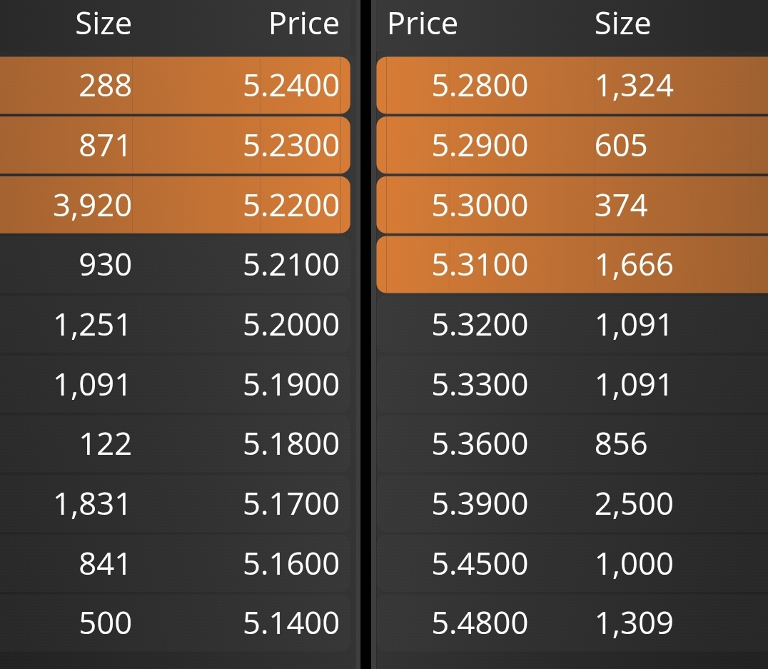Click the ask row at 5.4800
Screen dimensions: 768x669
pyautogui.click(x=572, y=623)
